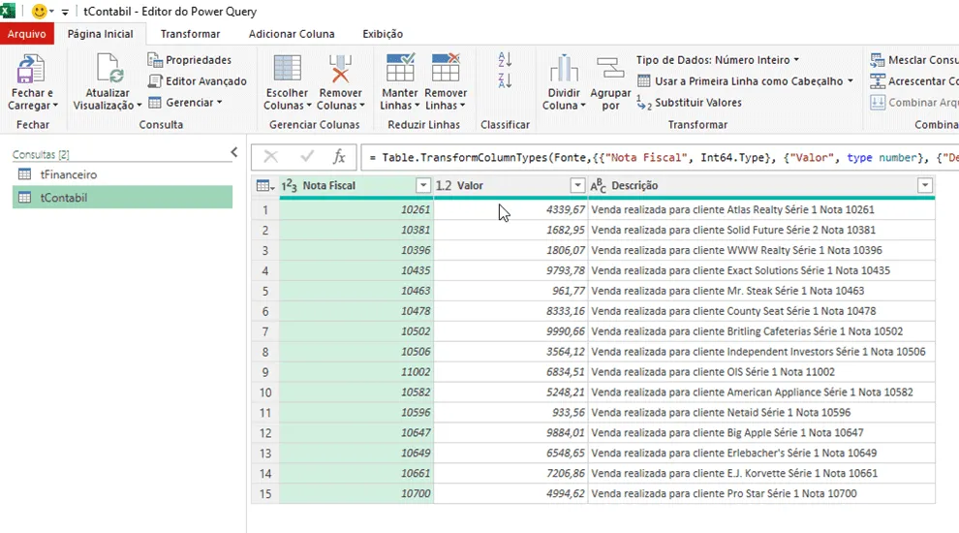The height and width of the screenshot is (533, 959).
Task: Click the Remover Linhas icon
Action: [446, 67]
